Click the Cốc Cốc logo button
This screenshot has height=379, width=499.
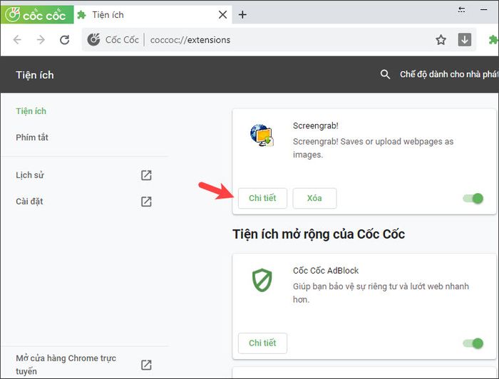pos(37,15)
